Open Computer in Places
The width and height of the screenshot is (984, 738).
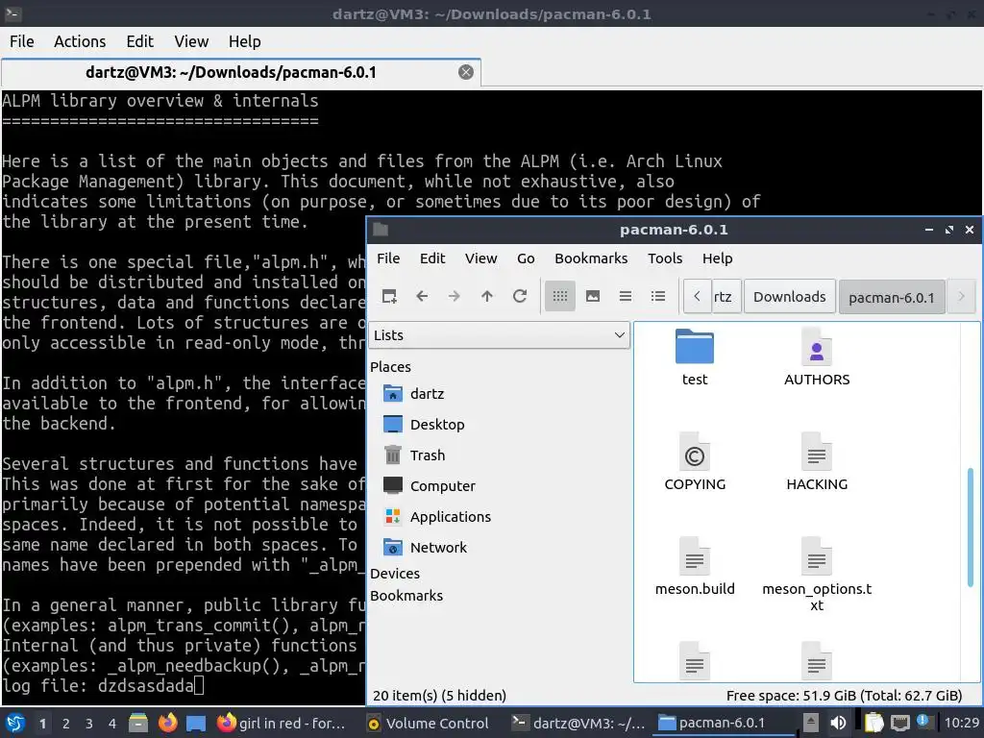(430, 485)
